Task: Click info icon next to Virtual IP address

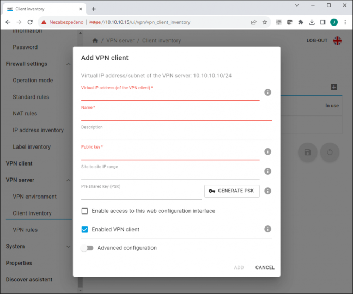Action: (x=267, y=92)
